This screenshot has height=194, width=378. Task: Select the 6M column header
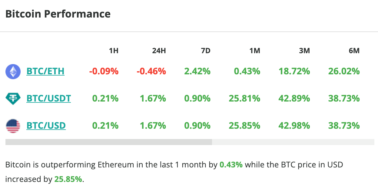[x=354, y=51]
